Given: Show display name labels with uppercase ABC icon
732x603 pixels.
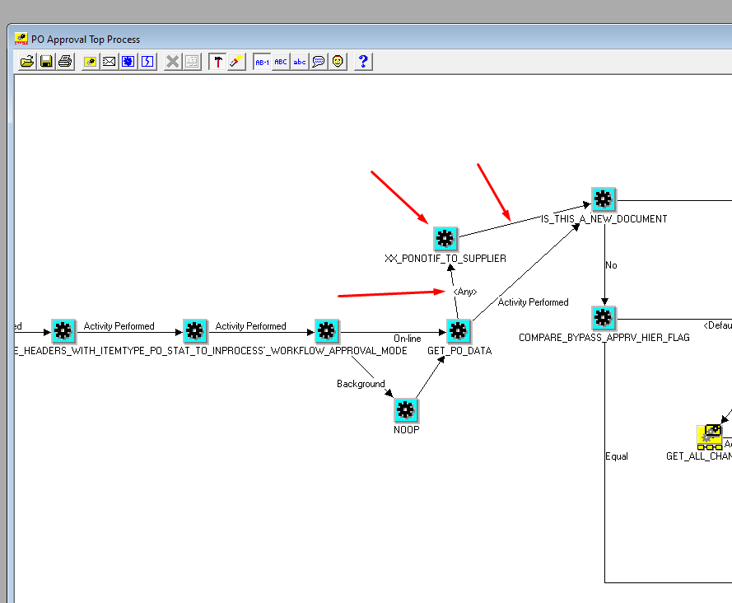Looking at the screenshot, I should pyautogui.click(x=281, y=62).
